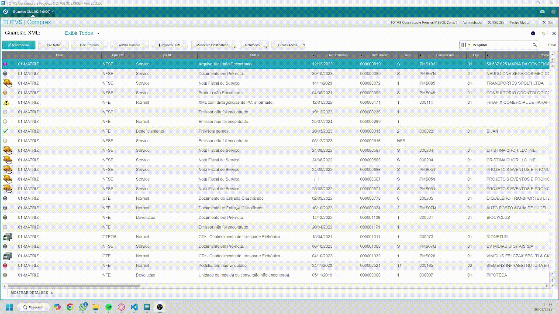Viewport: 559px width, 314px height.
Task: Click olive status circle of document 000003066
Action: tap(5, 275)
